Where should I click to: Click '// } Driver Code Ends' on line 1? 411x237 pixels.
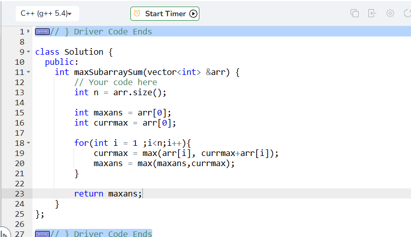pyautogui.click(x=101, y=32)
